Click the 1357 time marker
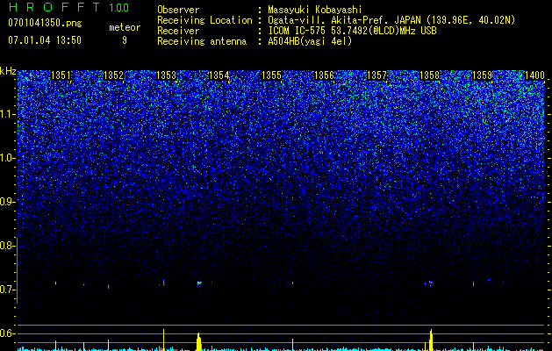 (377, 75)
